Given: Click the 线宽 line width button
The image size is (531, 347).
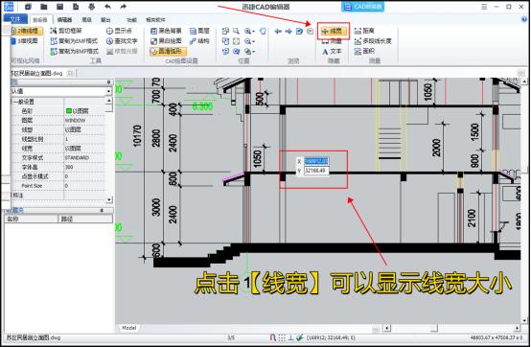Looking at the screenshot, I should pos(333,31).
